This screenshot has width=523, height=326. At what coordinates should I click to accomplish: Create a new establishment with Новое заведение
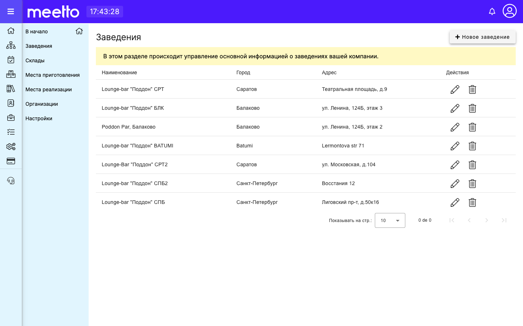pos(482,37)
